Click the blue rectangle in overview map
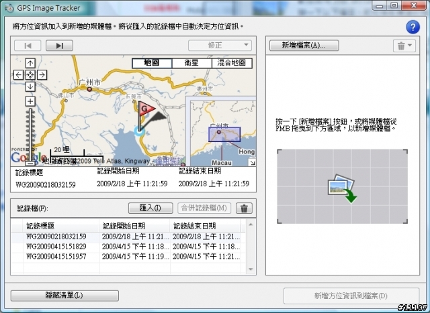This screenshot has width=430, height=313. click(224, 134)
